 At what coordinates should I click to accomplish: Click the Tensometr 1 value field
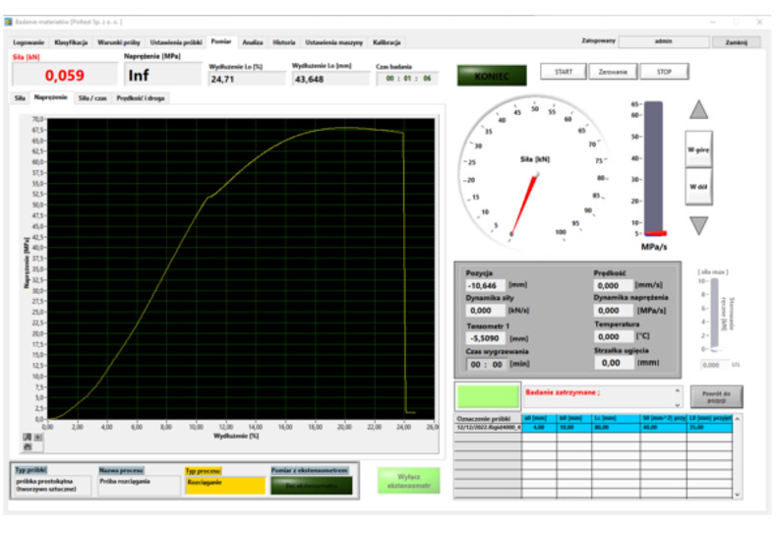point(485,338)
